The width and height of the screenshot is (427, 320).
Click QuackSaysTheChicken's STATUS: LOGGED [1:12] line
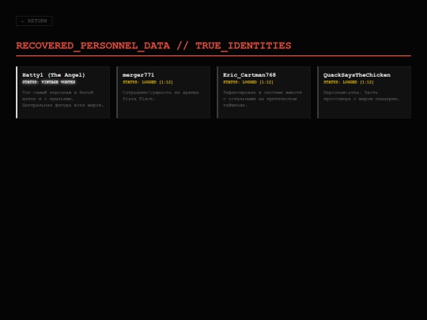click(349, 82)
